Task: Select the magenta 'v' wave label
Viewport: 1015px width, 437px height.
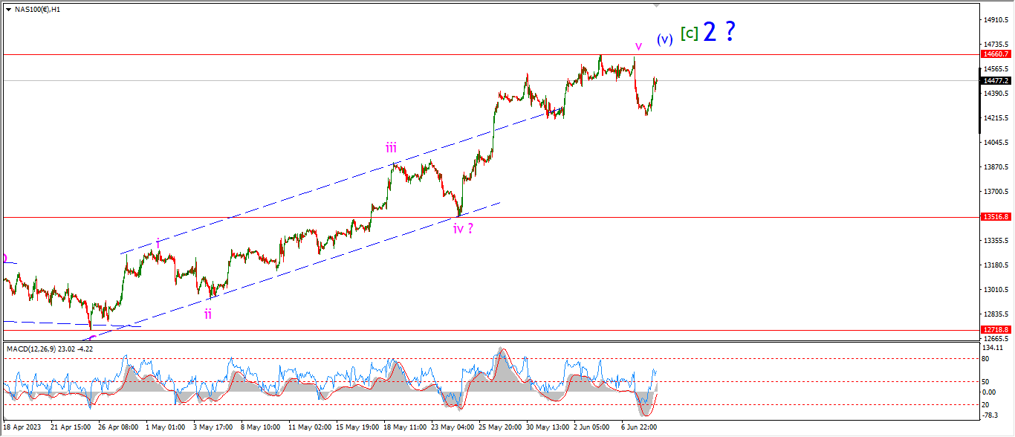Action: 638,46
